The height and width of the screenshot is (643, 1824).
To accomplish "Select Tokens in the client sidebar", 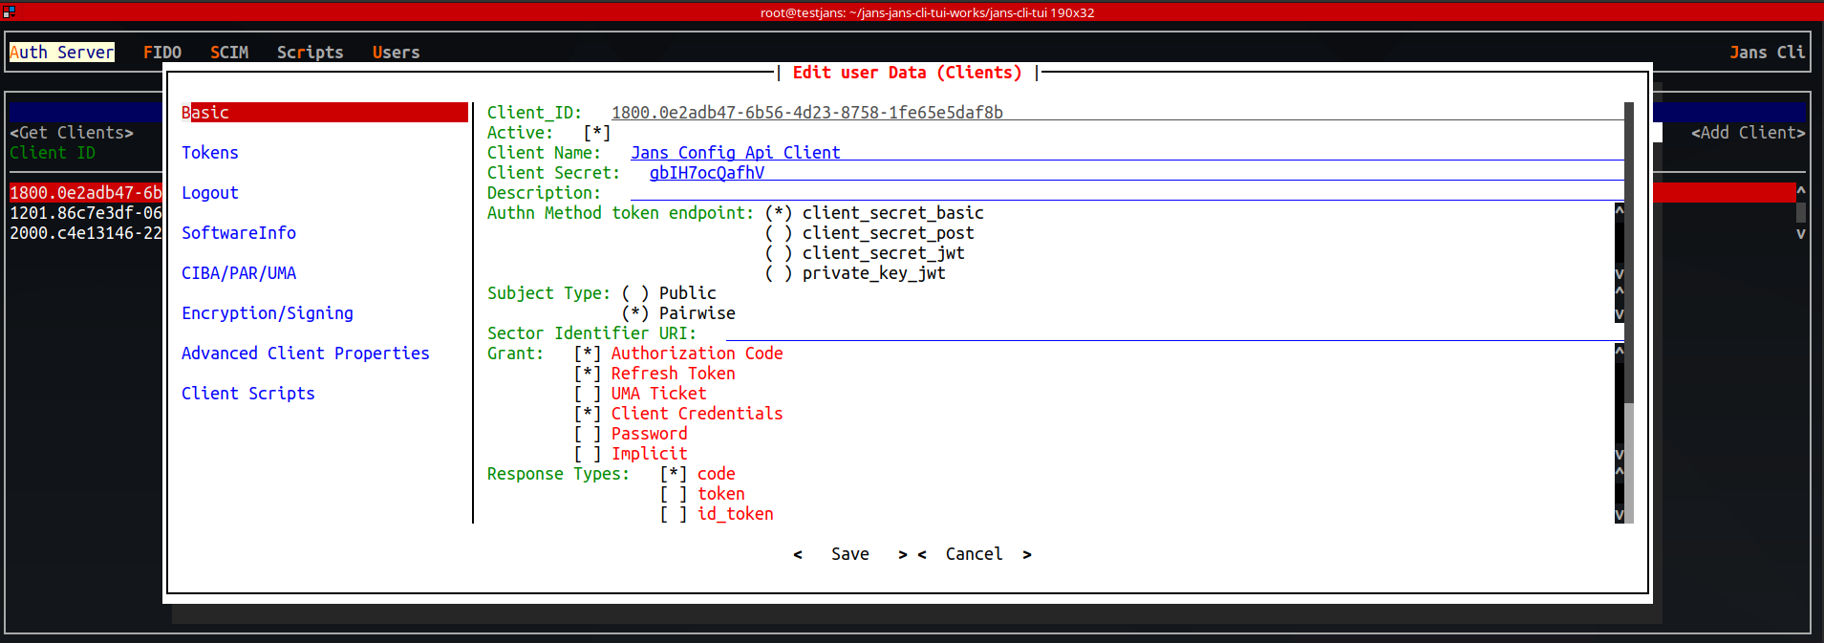I will [x=210, y=153].
